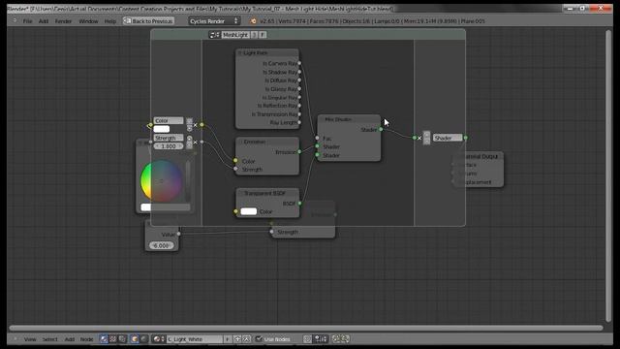Image resolution: width=620 pixels, height=349 pixels.
Task: Click the white swatch under group Color input
Action: (162, 129)
